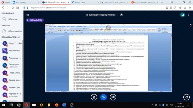The width and height of the screenshot is (193, 108).
Task: Select user ASSHABUROV in list
Action: click(12, 51)
